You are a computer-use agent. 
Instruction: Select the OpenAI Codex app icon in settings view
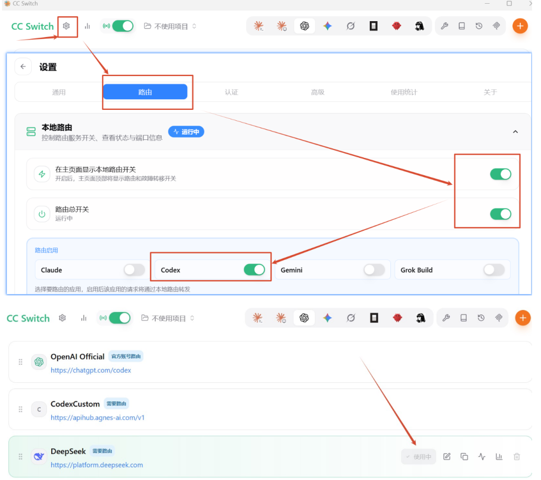304,26
